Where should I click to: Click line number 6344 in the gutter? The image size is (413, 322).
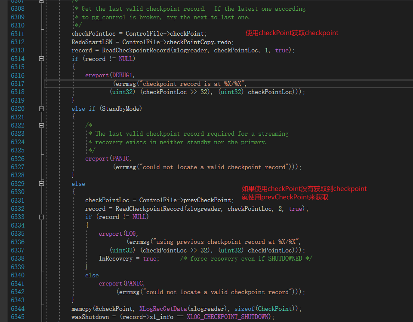coord(17,308)
